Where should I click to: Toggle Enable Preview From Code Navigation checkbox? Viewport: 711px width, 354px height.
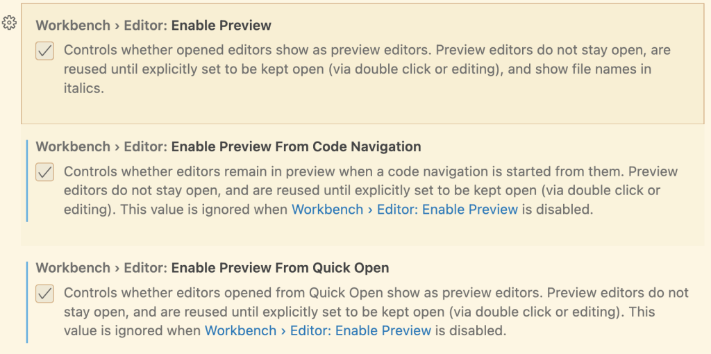45,172
